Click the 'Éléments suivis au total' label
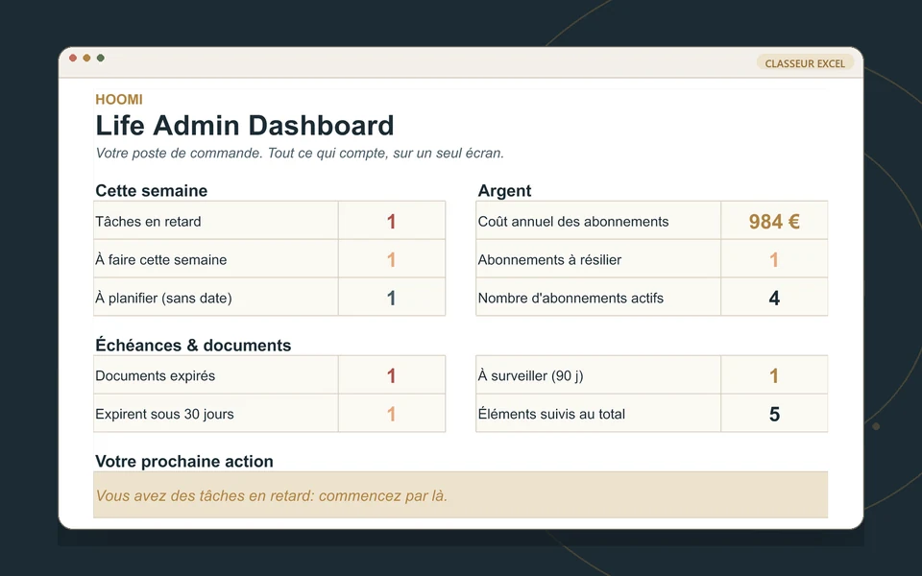 coord(598,413)
